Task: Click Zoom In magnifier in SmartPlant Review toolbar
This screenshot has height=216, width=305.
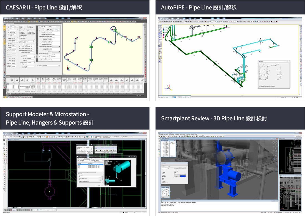Action: [x=216, y=136]
